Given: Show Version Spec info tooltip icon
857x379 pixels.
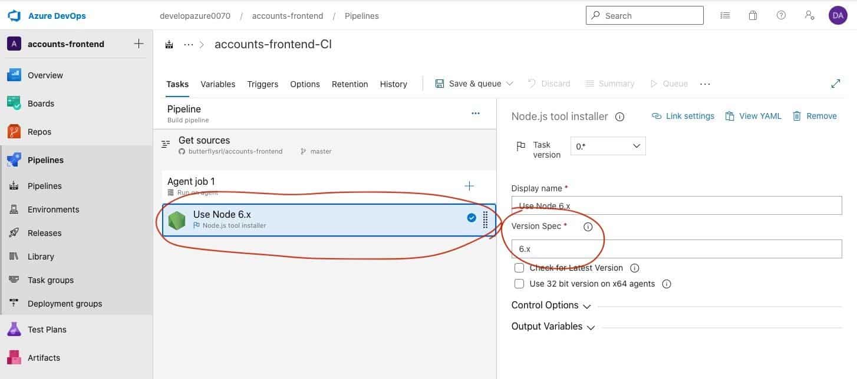Looking at the screenshot, I should point(588,227).
